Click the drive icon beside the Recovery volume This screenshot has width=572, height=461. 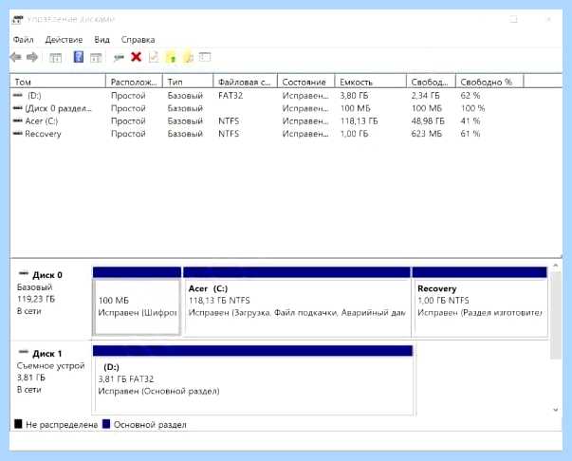pos(17,133)
